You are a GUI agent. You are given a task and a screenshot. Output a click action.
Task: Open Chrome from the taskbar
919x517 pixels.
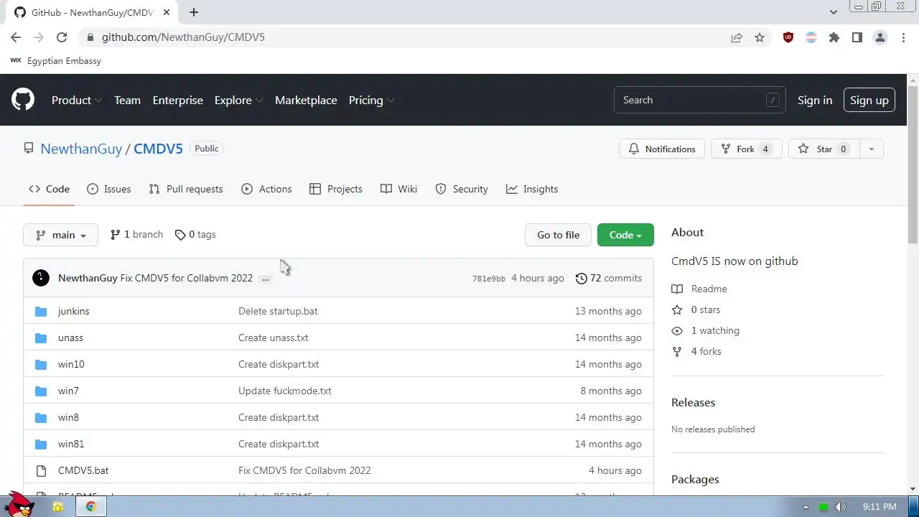pyautogui.click(x=91, y=506)
